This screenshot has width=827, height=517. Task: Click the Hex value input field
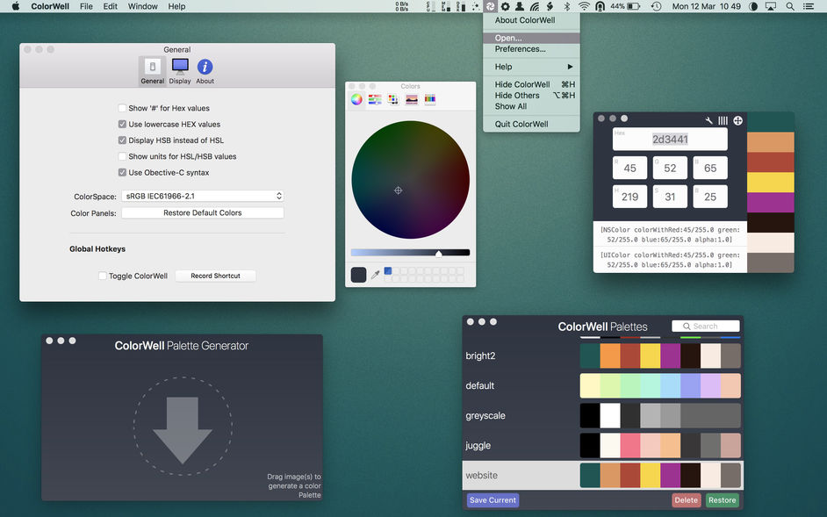[670, 139]
